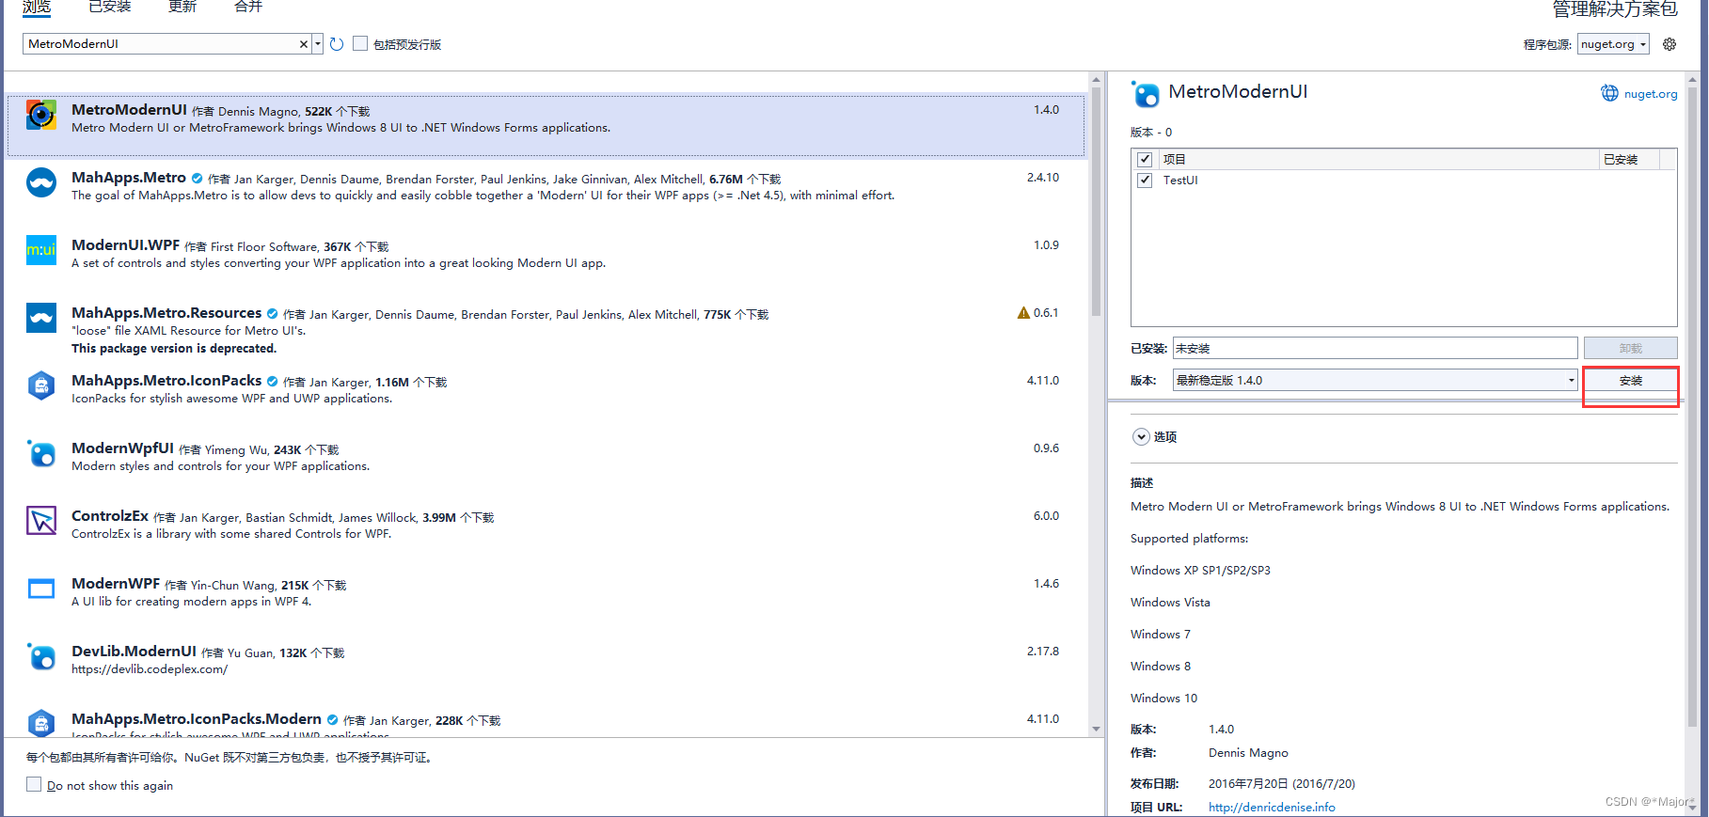
Task: Click the ModernWPF window package icon
Action: pos(41,589)
